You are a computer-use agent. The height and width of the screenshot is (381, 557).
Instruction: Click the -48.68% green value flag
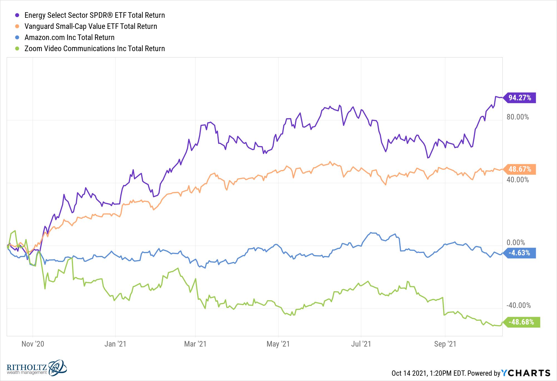coord(521,322)
